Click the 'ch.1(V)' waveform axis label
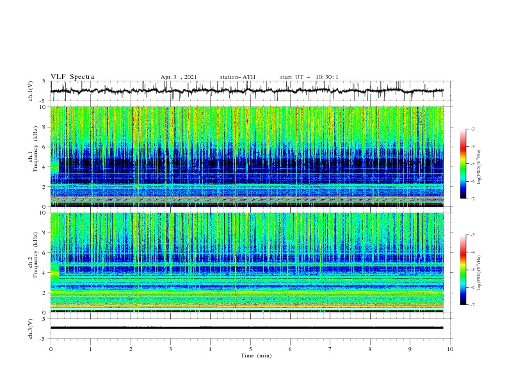This screenshot has height=392, width=507. 31,91
